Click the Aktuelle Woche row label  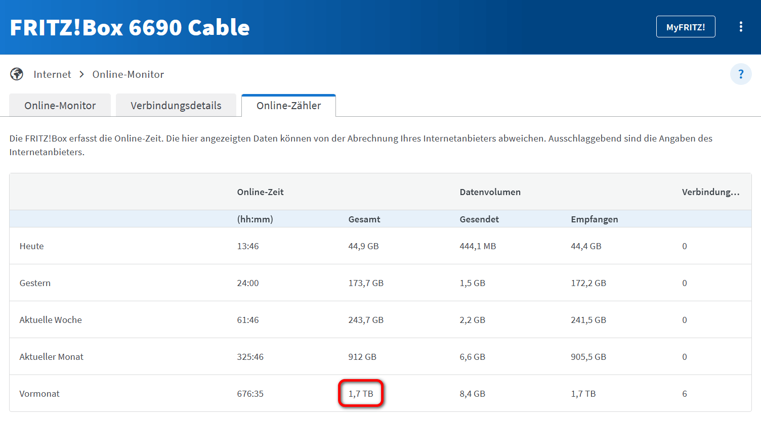(51, 320)
